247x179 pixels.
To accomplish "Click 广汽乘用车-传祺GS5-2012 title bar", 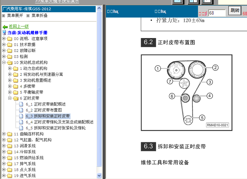I will click(x=49, y=9).
